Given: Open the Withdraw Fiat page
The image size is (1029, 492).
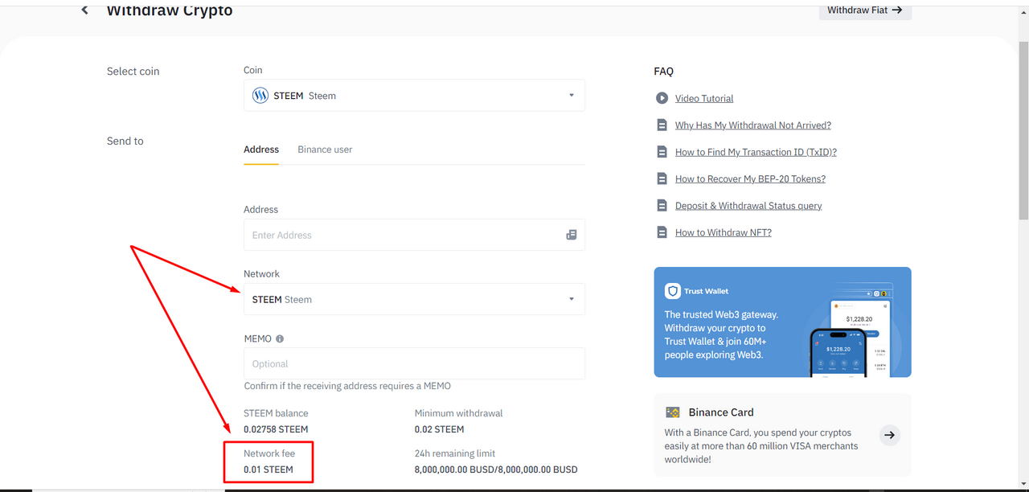Looking at the screenshot, I should click(x=865, y=10).
